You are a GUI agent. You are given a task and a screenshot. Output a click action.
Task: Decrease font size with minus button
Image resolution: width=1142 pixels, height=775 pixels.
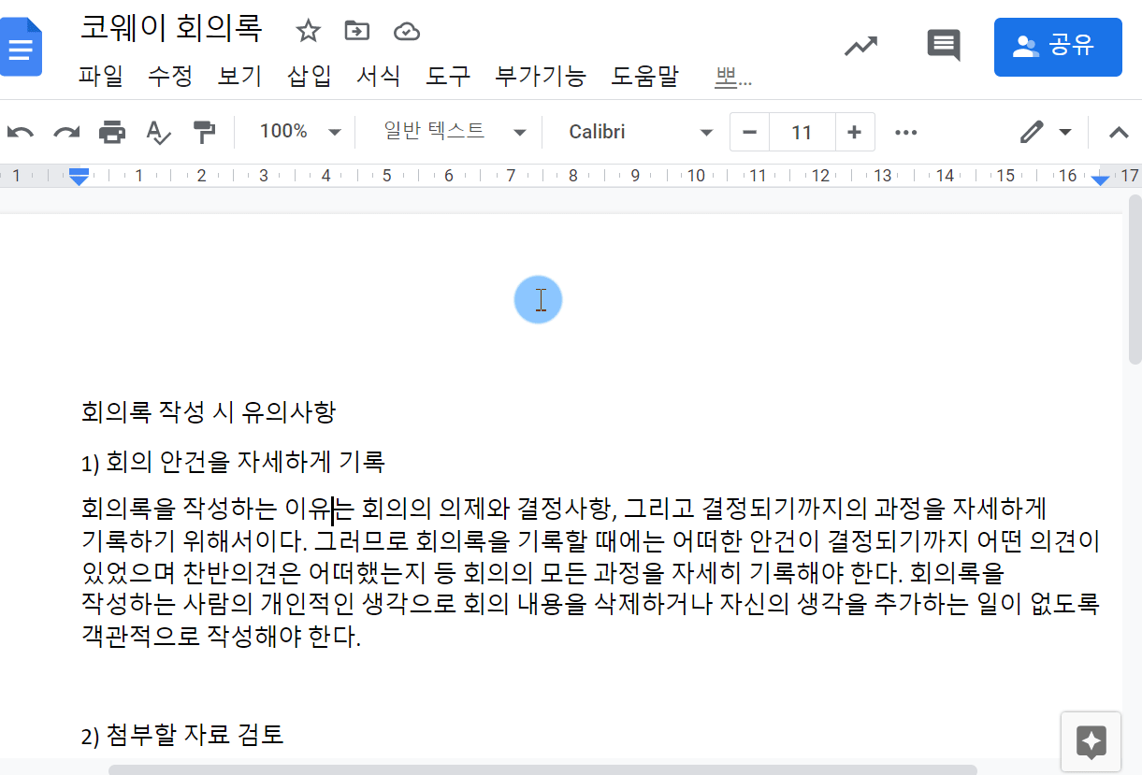pos(749,132)
